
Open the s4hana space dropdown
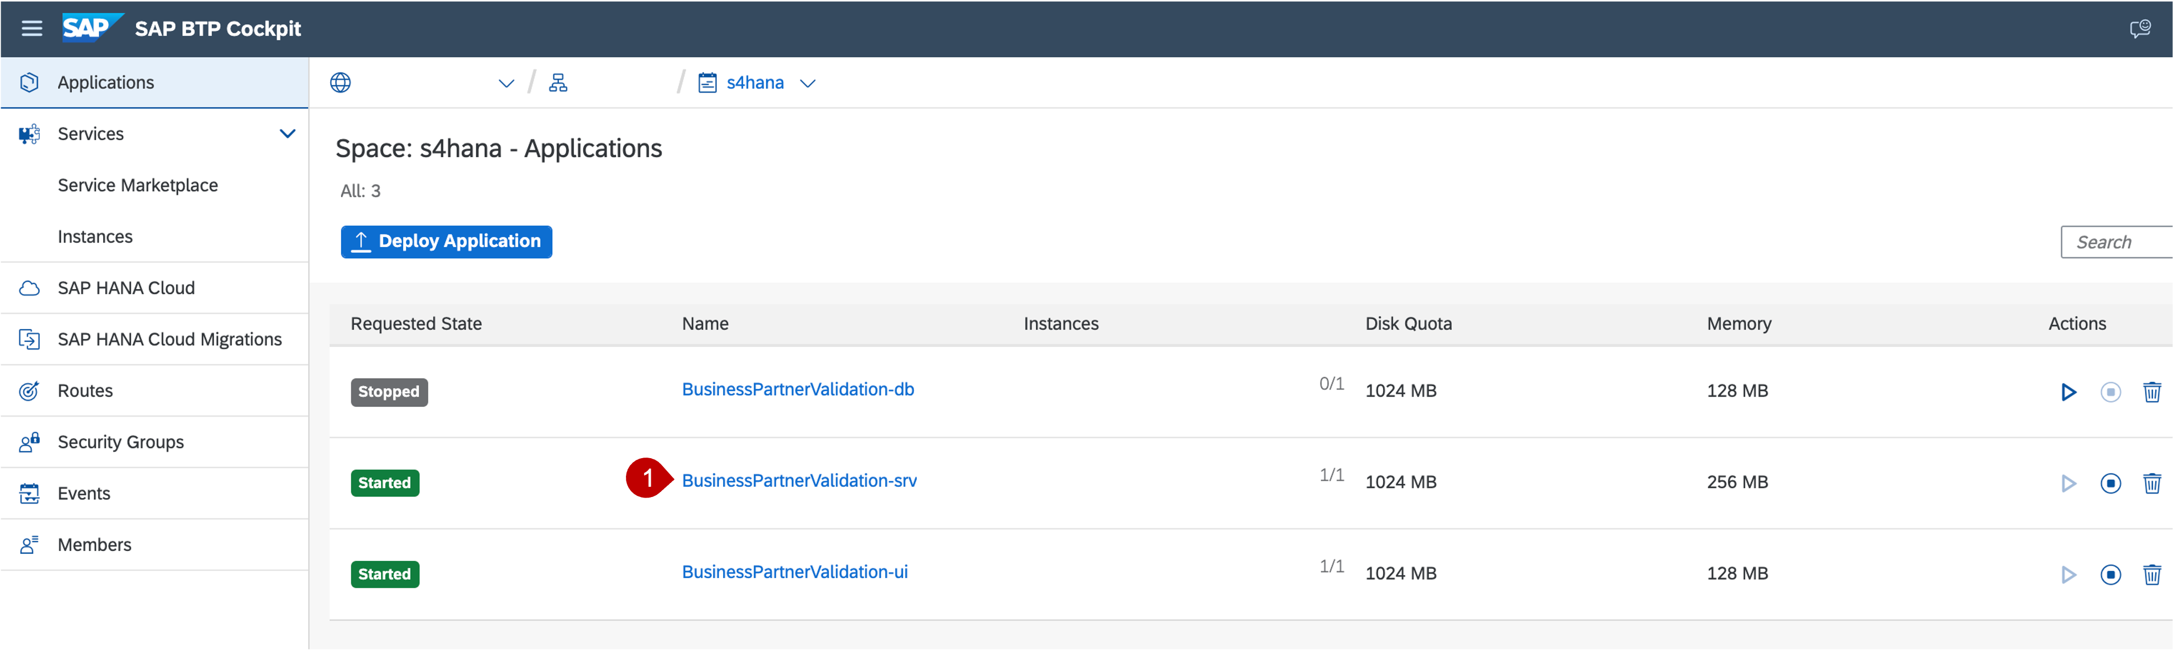808,83
